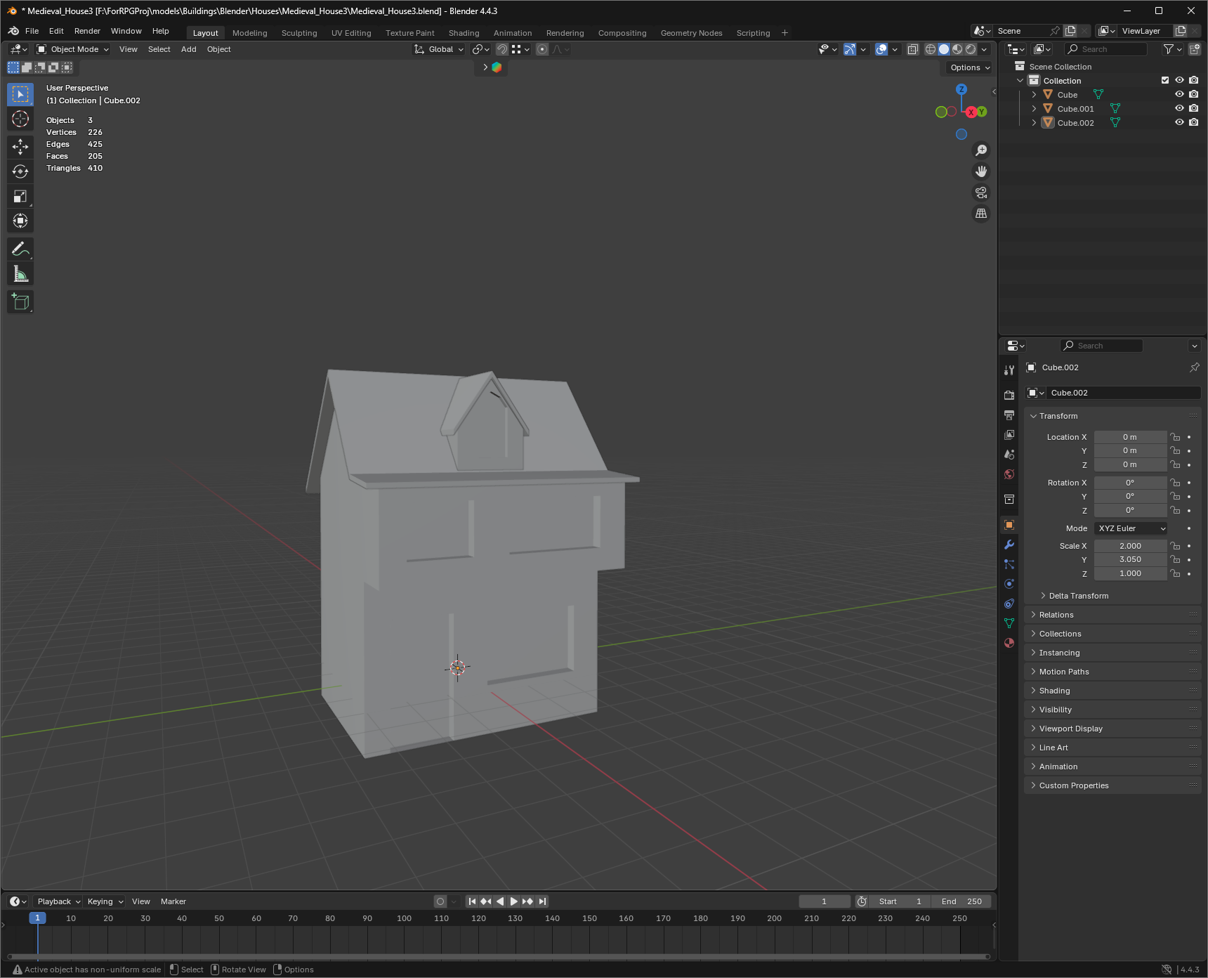The width and height of the screenshot is (1208, 978).
Task: Open the Render menu
Action: (87, 31)
